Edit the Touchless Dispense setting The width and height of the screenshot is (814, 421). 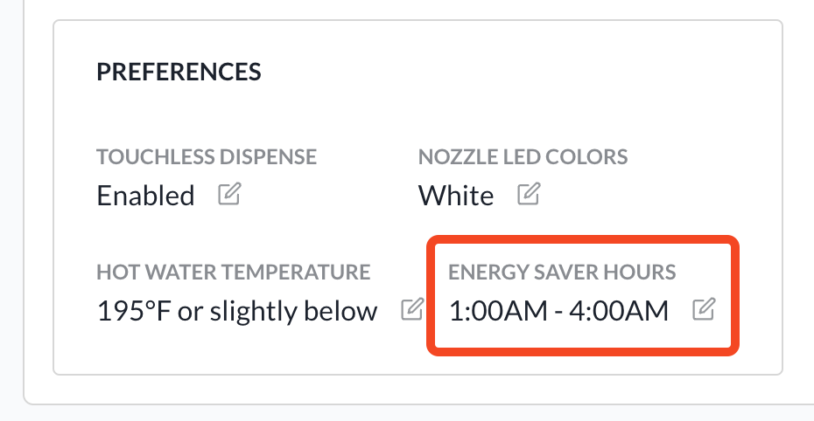229,194
